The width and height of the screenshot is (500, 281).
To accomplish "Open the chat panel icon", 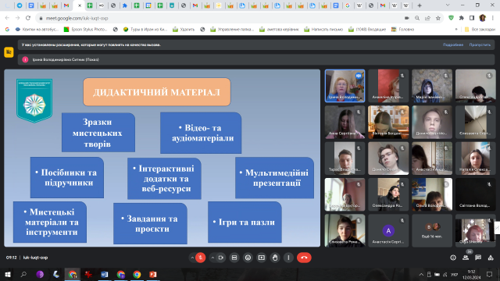I will [478, 258].
